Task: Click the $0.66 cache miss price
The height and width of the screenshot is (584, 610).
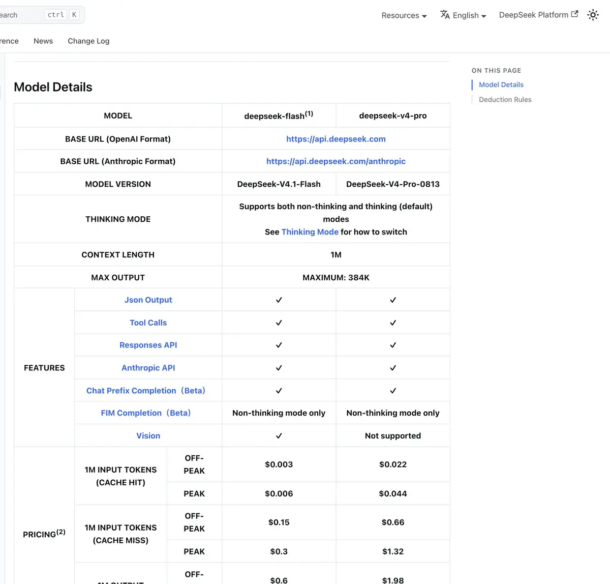Action: [x=393, y=522]
